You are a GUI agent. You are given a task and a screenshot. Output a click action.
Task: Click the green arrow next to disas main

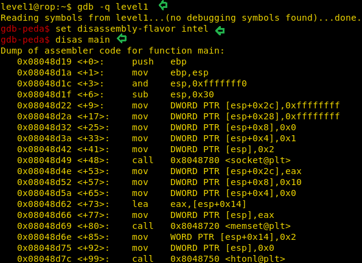[122, 38]
